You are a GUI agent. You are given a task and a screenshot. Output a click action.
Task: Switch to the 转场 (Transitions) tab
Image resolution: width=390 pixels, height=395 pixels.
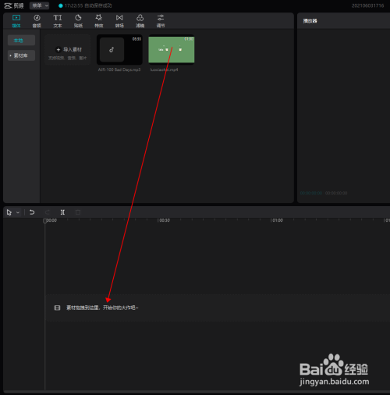[x=119, y=21]
